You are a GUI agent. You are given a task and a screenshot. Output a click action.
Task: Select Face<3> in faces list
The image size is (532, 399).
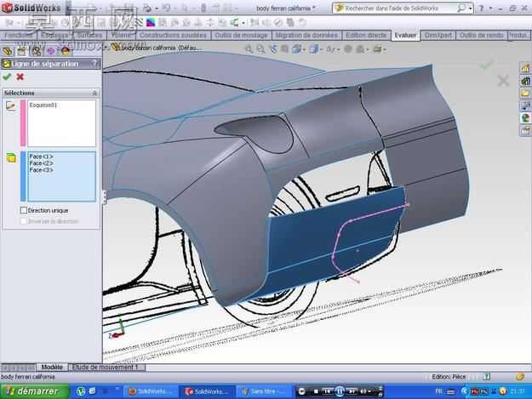click(x=41, y=170)
